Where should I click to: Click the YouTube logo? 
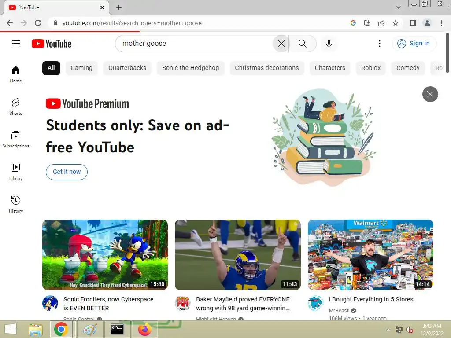(x=52, y=44)
